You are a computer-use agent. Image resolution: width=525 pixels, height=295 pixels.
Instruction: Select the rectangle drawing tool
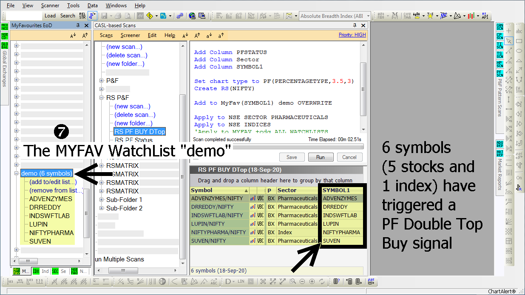519,41
